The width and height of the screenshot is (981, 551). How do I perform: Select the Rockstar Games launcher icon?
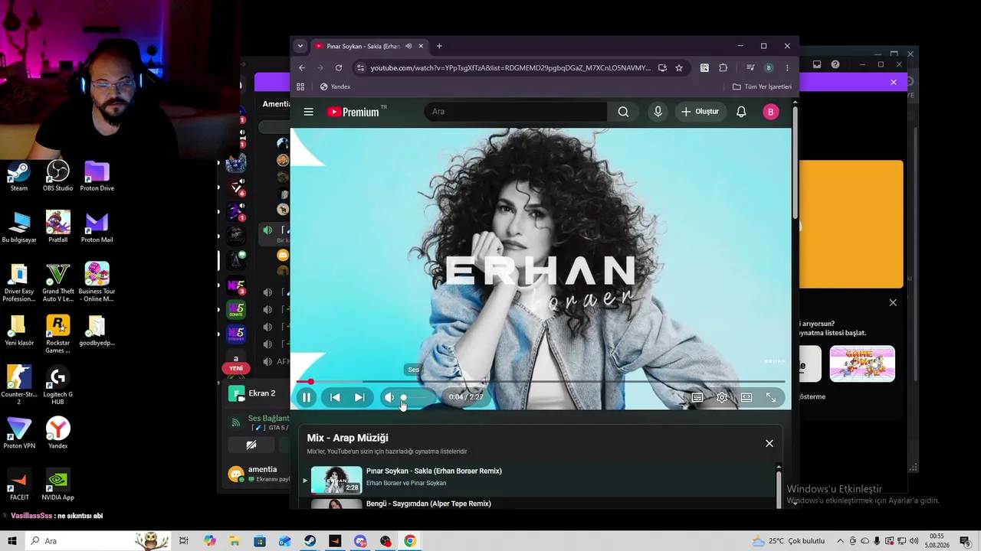[58, 335]
